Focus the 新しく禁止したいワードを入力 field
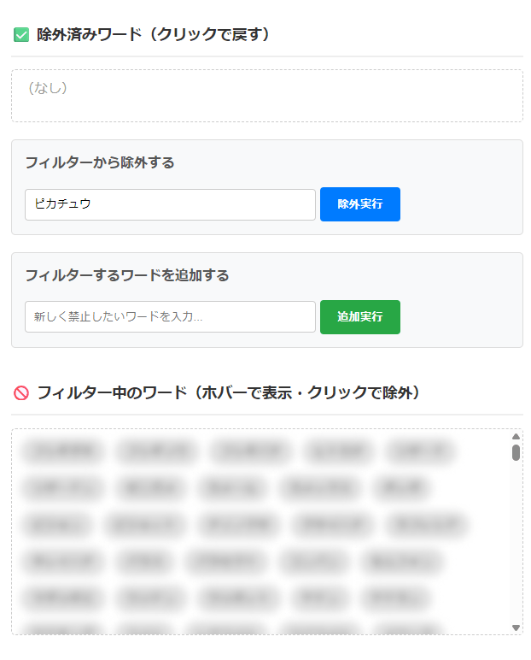 click(x=170, y=316)
